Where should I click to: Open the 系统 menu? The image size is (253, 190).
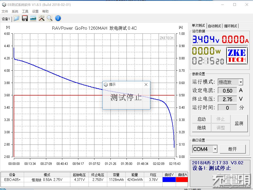pos(15,12)
